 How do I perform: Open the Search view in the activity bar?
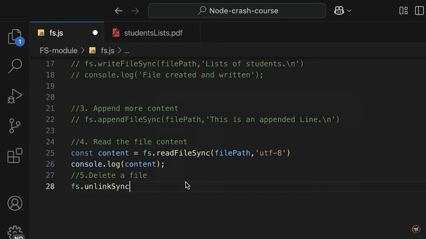click(15, 66)
